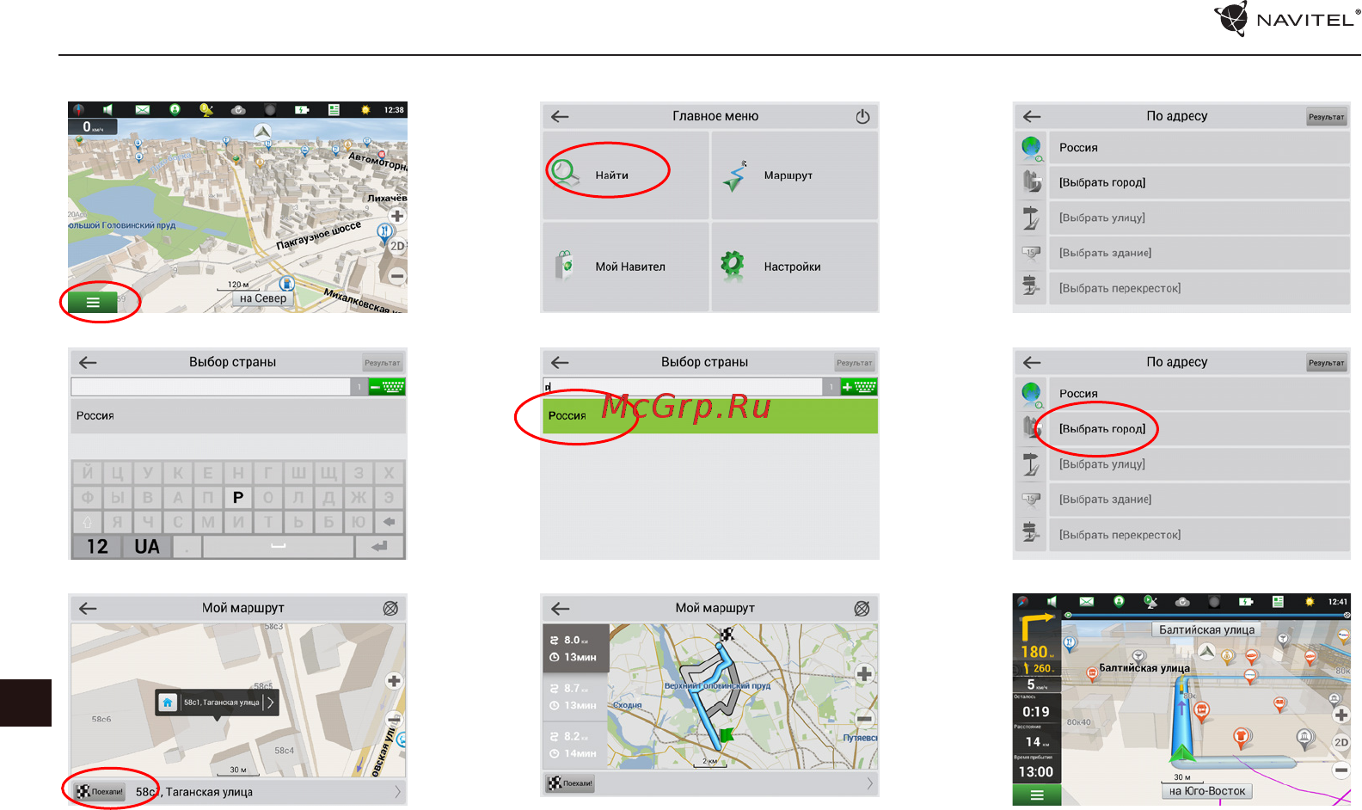This screenshot has width=1362, height=810.
Task: Click the blue route progress bar on the navigation map
Action: click(x=1206, y=616)
